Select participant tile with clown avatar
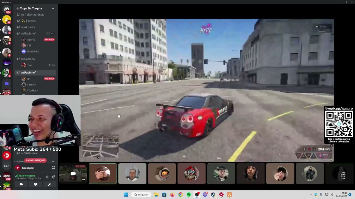The height and width of the screenshot is (199, 355). pyautogui.click(x=191, y=174)
